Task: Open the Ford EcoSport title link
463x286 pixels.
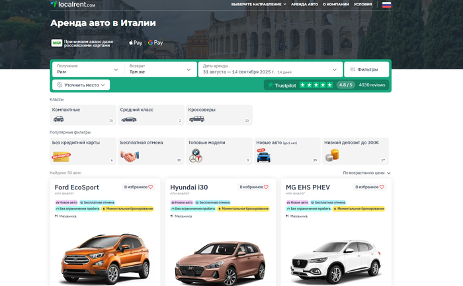Action: point(77,187)
